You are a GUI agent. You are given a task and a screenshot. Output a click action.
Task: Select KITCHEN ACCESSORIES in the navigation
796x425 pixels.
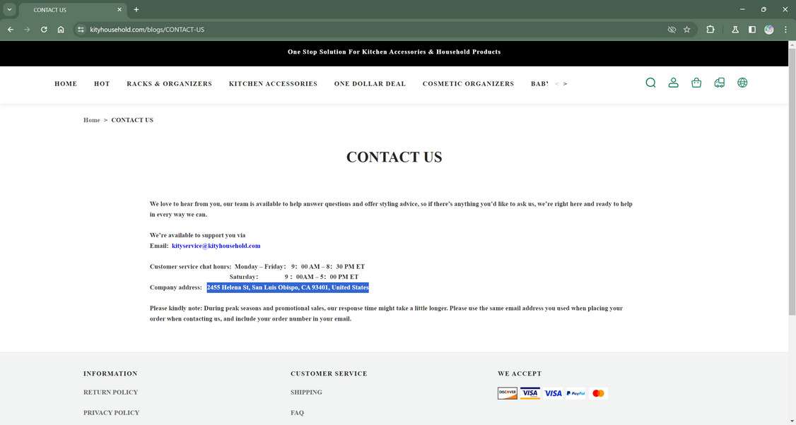273,83
